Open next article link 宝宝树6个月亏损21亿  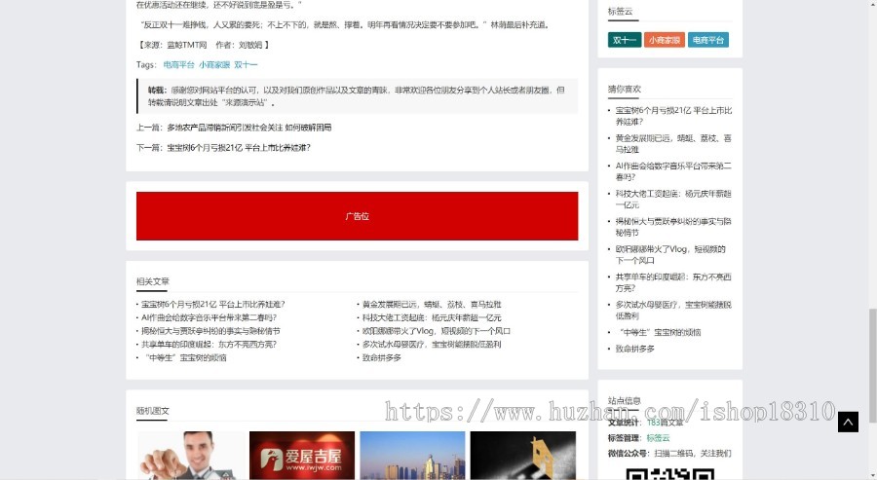tap(239, 148)
